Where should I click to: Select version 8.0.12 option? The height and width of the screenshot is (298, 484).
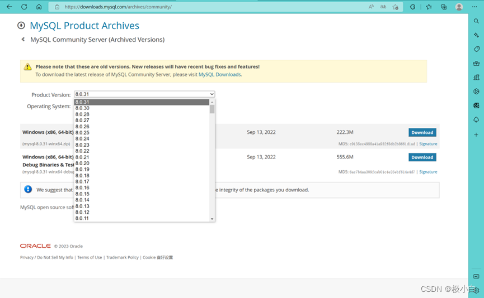coord(142,212)
